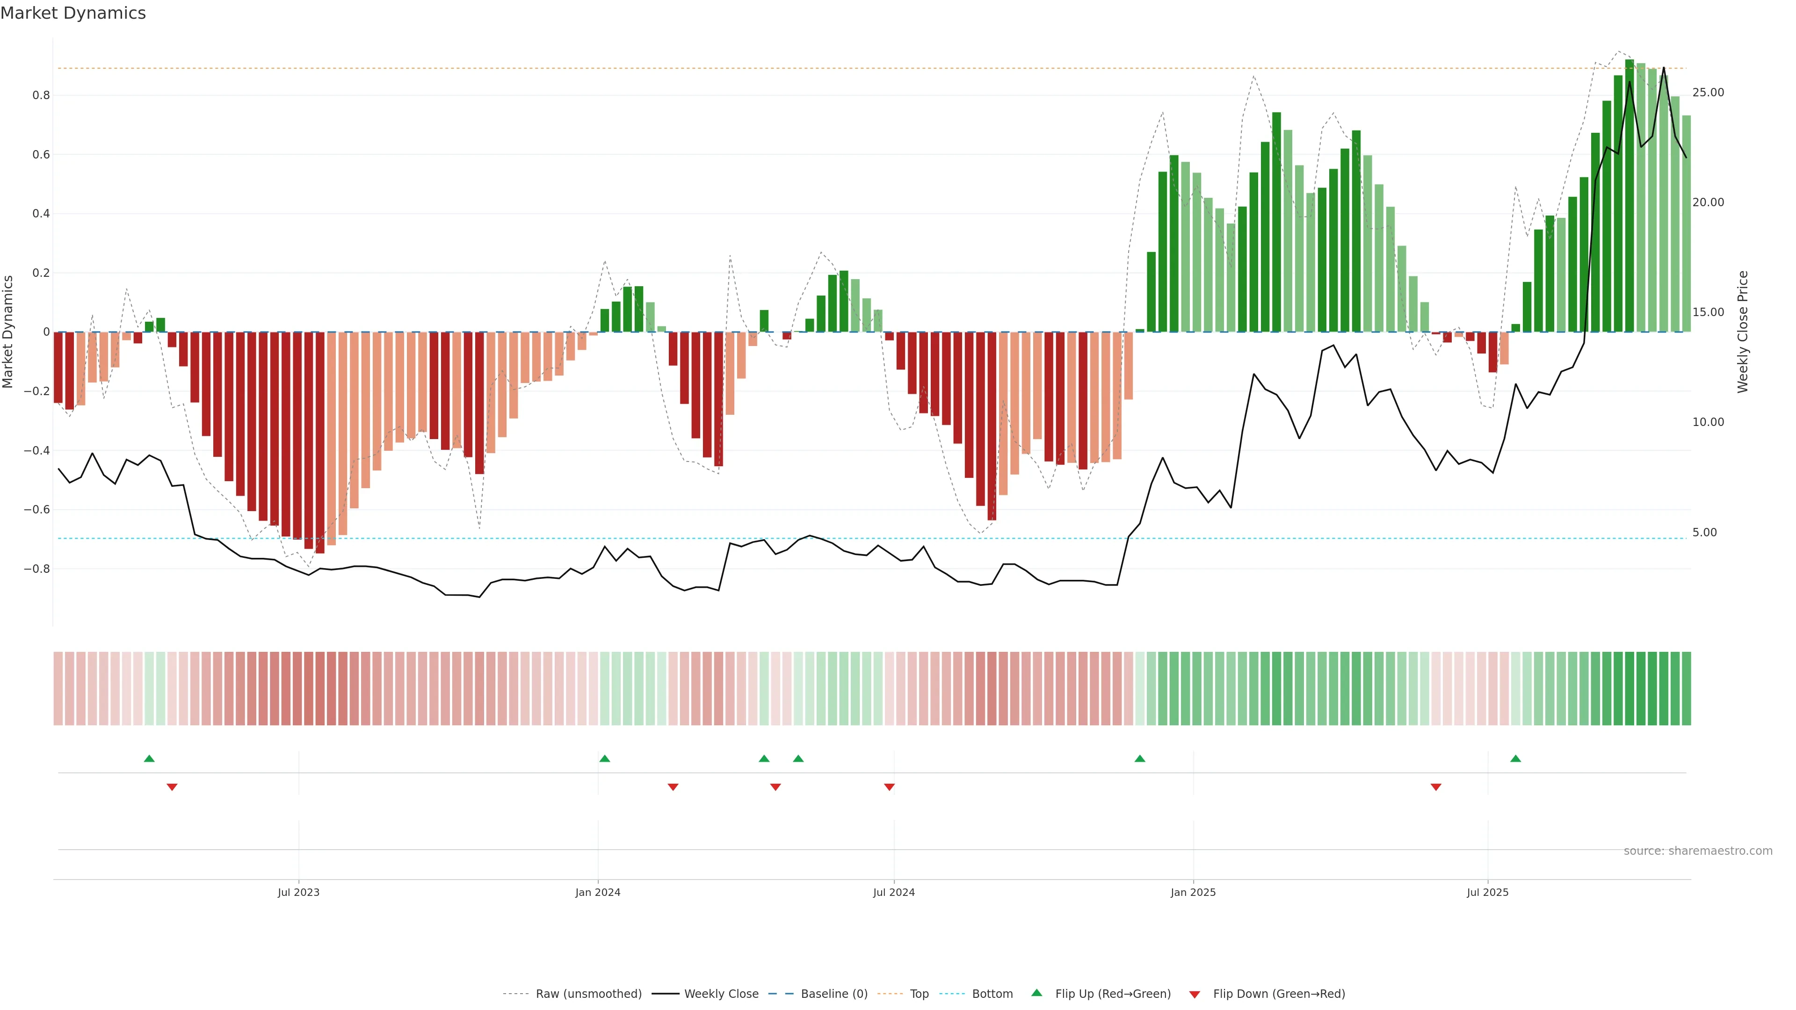This screenshot has height=1010, width=1796.
Task: Click the Weekly Close Price axis title
Action: point(1742,332)
